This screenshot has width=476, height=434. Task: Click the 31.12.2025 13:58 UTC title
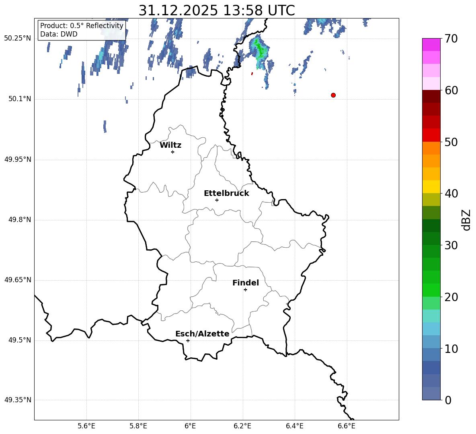(x=216, y=10)
